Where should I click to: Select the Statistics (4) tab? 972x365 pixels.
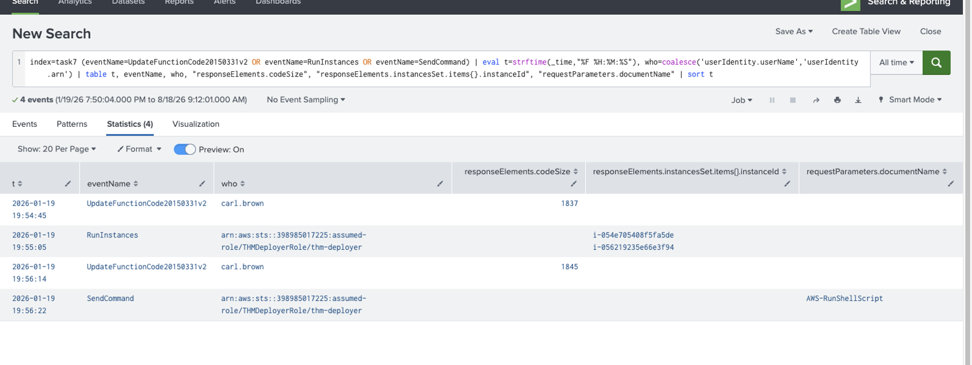[130, 124]
